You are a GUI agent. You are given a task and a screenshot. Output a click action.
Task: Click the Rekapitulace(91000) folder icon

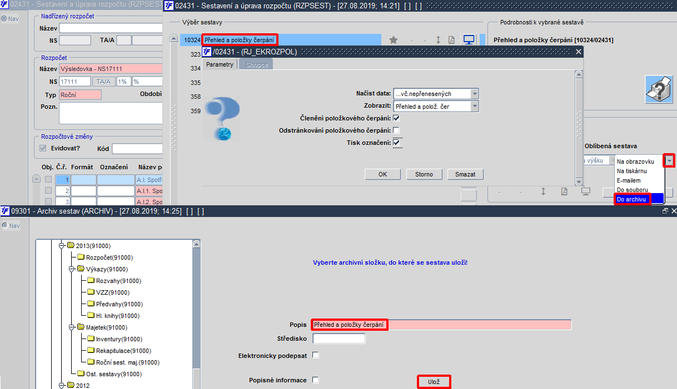(91, 350)
